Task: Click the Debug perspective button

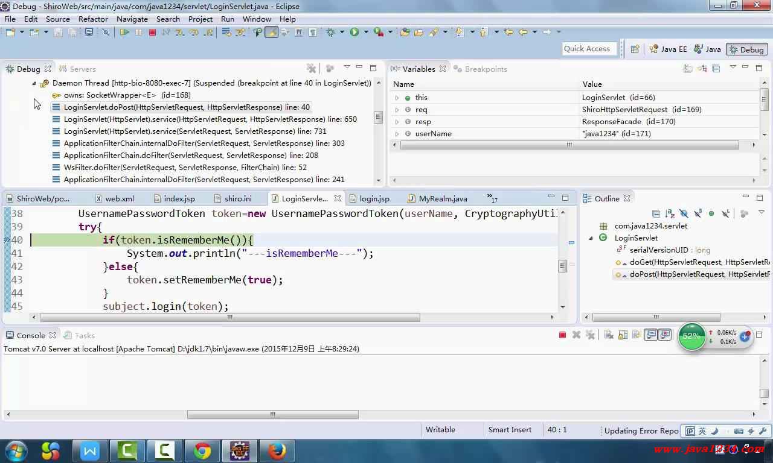Action: pos(746,49)
